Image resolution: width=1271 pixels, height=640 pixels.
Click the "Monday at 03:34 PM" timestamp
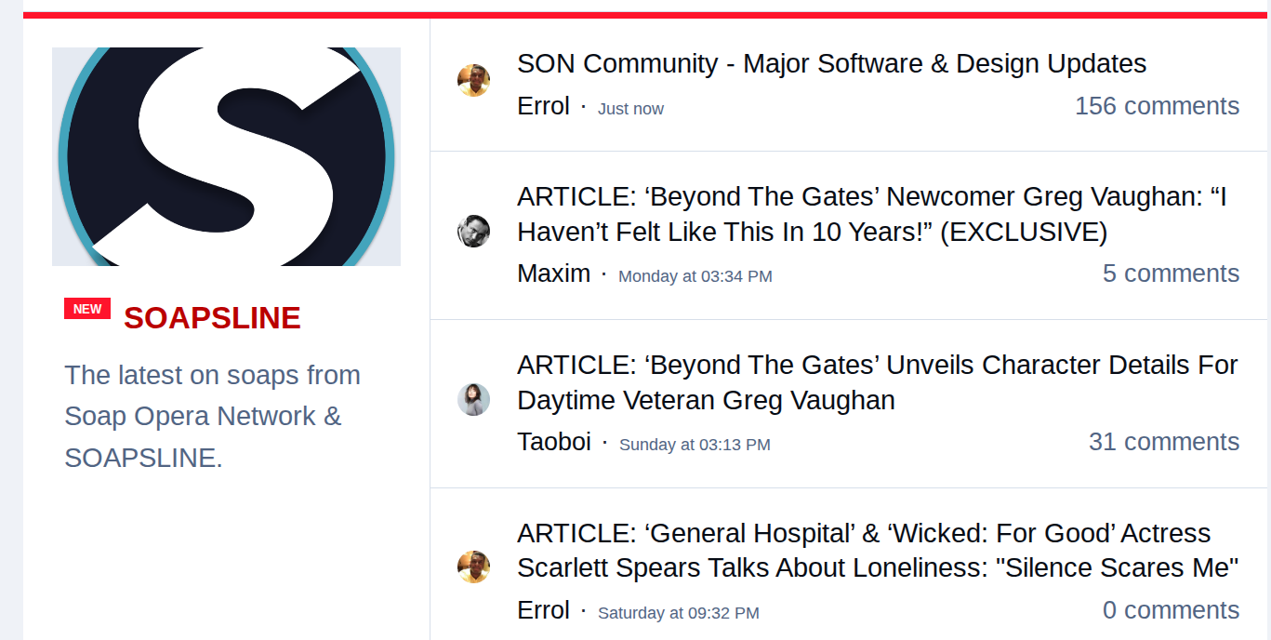(695, 276)
